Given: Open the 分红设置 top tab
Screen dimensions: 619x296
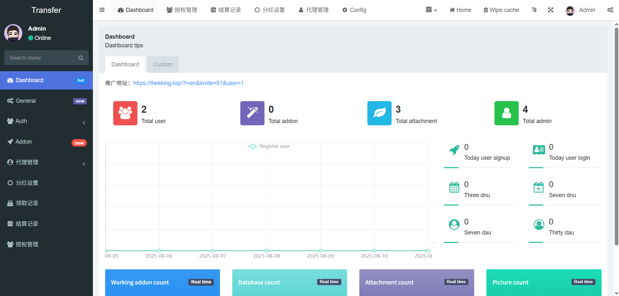Looking at the screenshot, I should pos(270,10).
